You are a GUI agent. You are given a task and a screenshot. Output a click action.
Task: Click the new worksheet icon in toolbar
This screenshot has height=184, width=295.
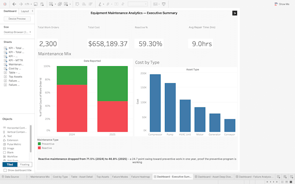pyautogui.click(x=51, y=4)
